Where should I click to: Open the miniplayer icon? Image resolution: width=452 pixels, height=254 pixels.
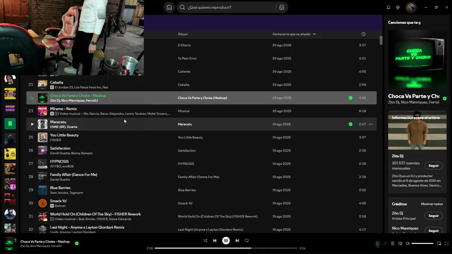[439, 243]
